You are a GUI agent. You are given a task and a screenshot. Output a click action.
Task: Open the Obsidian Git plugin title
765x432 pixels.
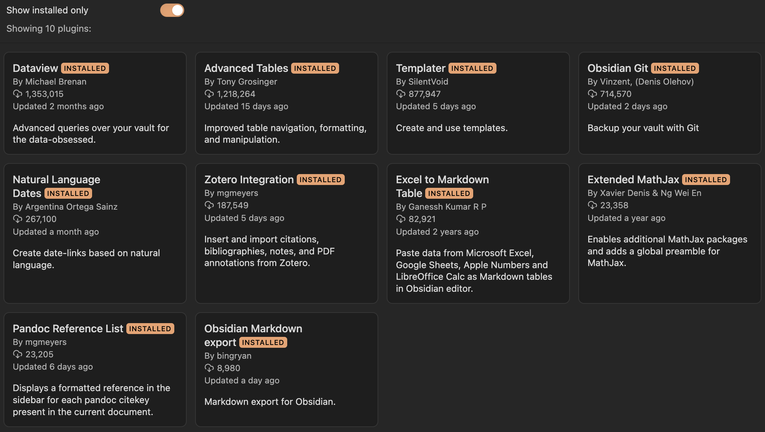point(618,68)
